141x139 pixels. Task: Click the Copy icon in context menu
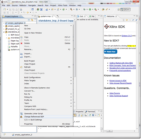[x=21, y=37]
